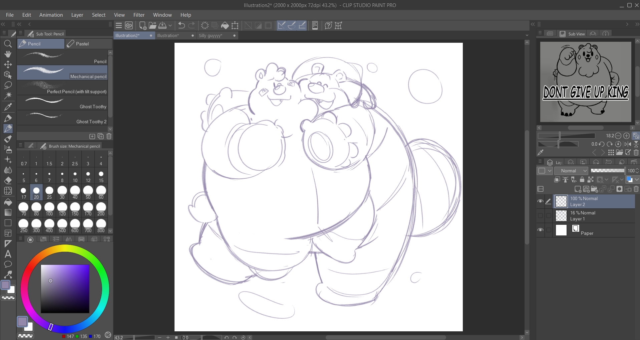Viewport: 640px width, 340px height.
Task: Choose the Eraser tool in toolbar
Action: coord(8,180)
